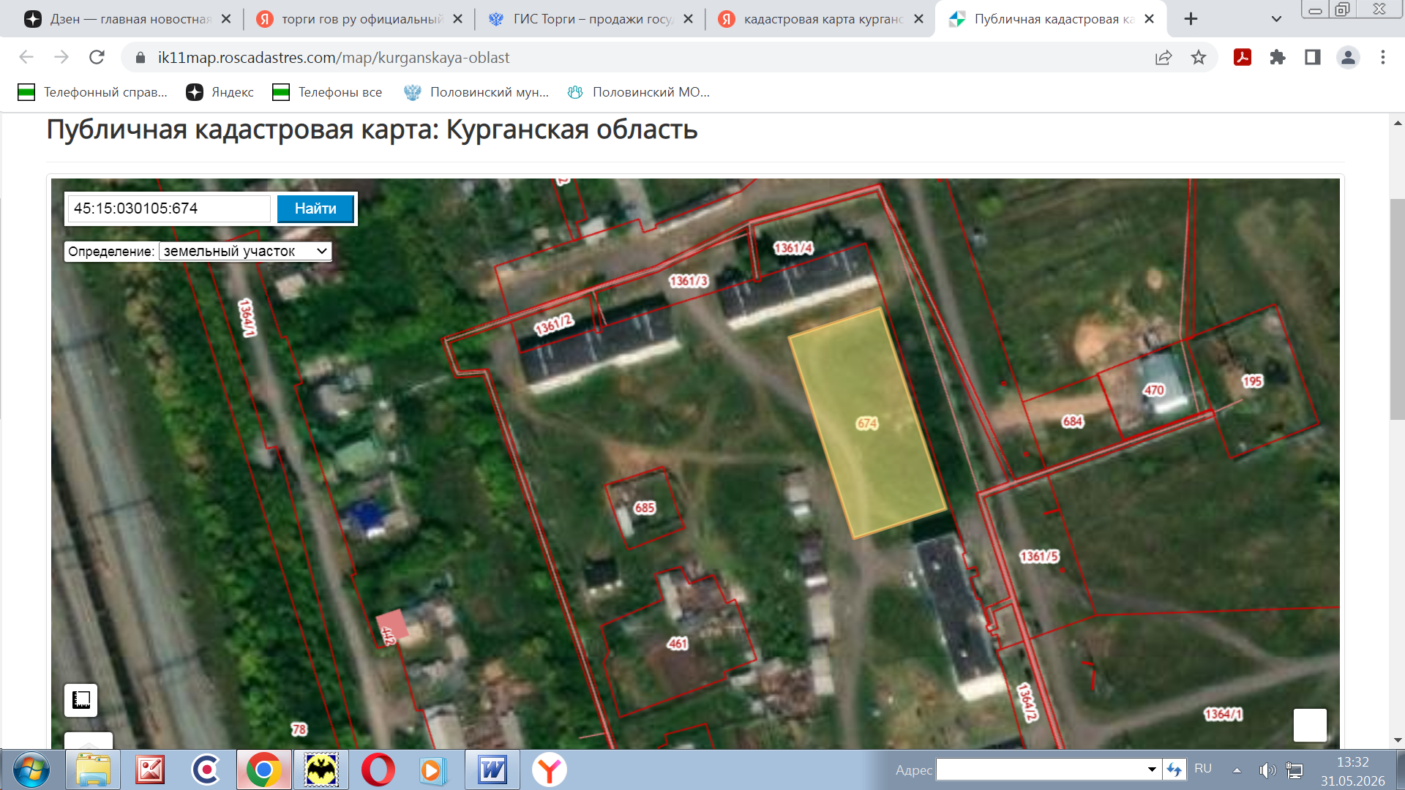Open Opera browser from taskbar
Image resolution: width=1405 pixels, height=790 pixels.
point(378,770)
